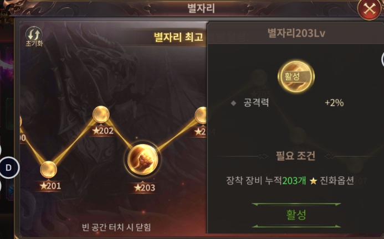Click the green 활성 activate button
This screenshot has height=239, width=384.
(296, 215)
